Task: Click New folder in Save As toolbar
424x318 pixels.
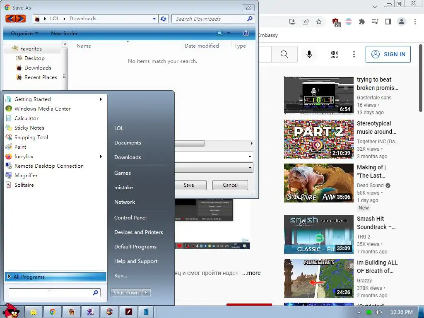Action: click(64, 33)
